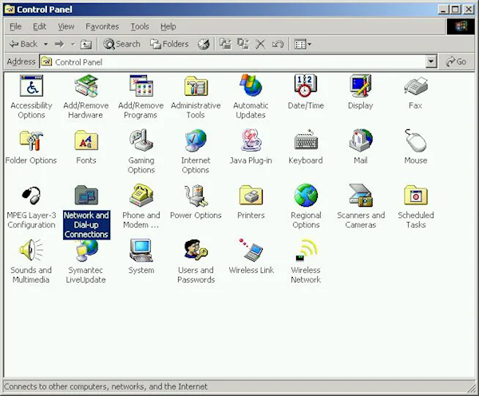The width and height of the screenshot is (479, 396).
Task: Open the Tools menu
Action: (x=140, y=26)
